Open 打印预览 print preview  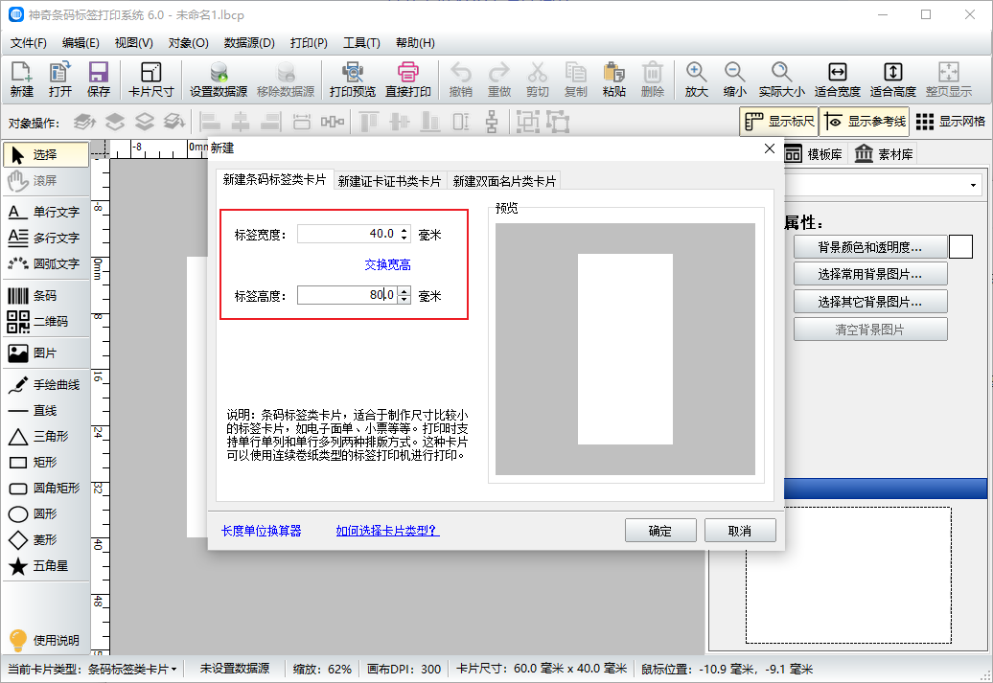click(352, 80)
